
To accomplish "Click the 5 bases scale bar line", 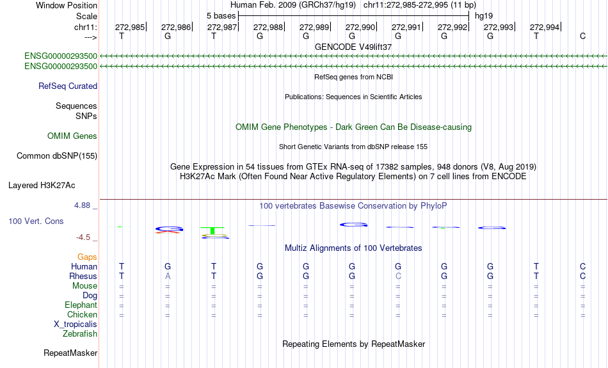I will (354, 16).
